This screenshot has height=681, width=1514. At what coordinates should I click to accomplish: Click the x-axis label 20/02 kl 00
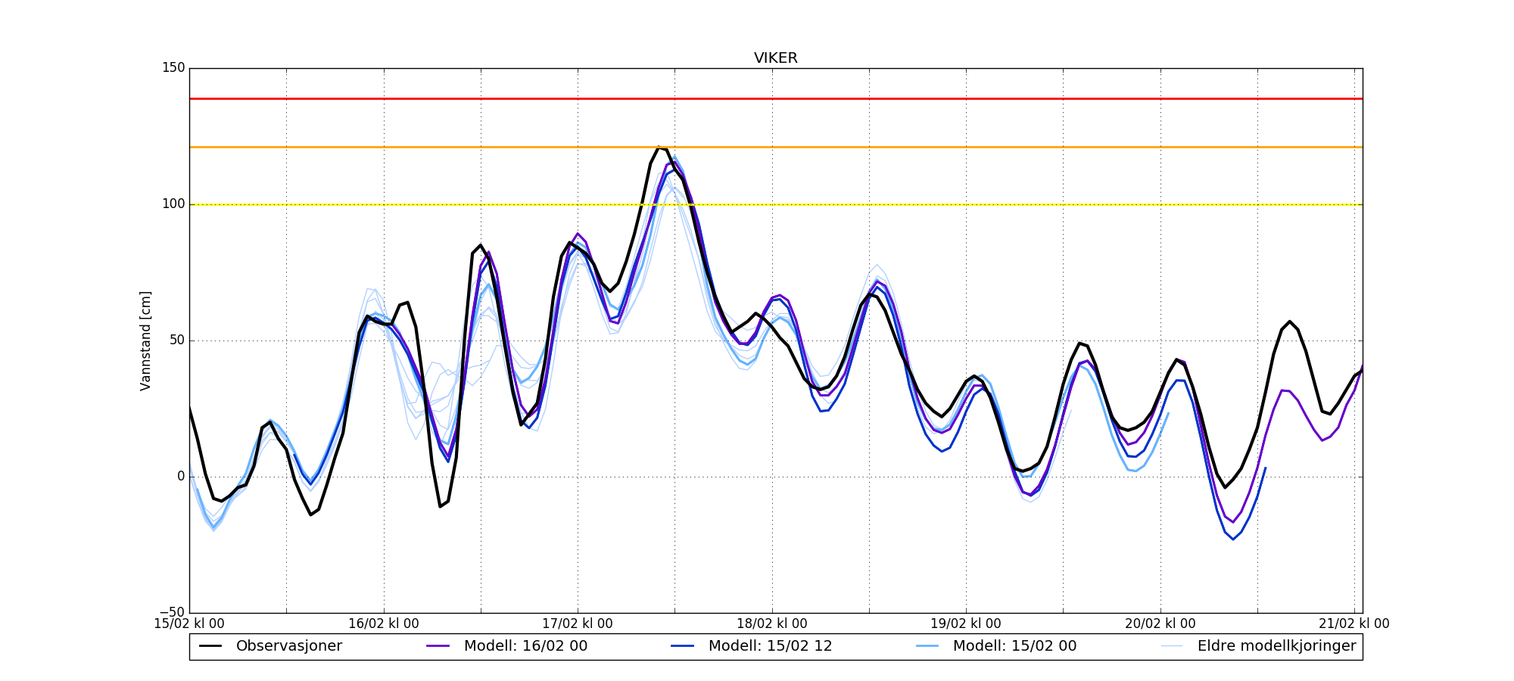point(1160,623)
